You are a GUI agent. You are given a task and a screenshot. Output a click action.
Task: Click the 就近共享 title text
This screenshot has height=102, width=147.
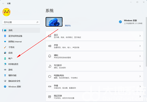tap(58, 96)
